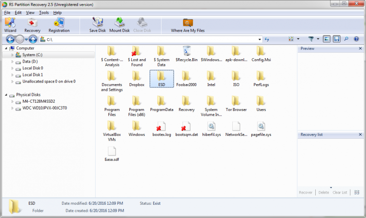Collapse the Computer tree node
The image size is (366, 218).
(6, 48)
